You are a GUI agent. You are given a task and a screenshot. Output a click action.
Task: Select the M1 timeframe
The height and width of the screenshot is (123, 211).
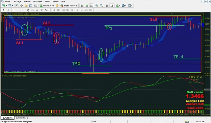(x=54, y=10)
